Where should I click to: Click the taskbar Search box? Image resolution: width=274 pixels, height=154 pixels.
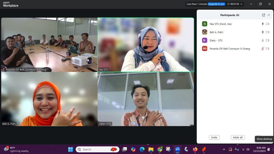(94, 149)
